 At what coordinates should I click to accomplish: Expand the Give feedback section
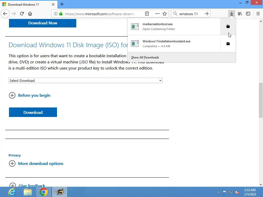click(x=27, y=185)
